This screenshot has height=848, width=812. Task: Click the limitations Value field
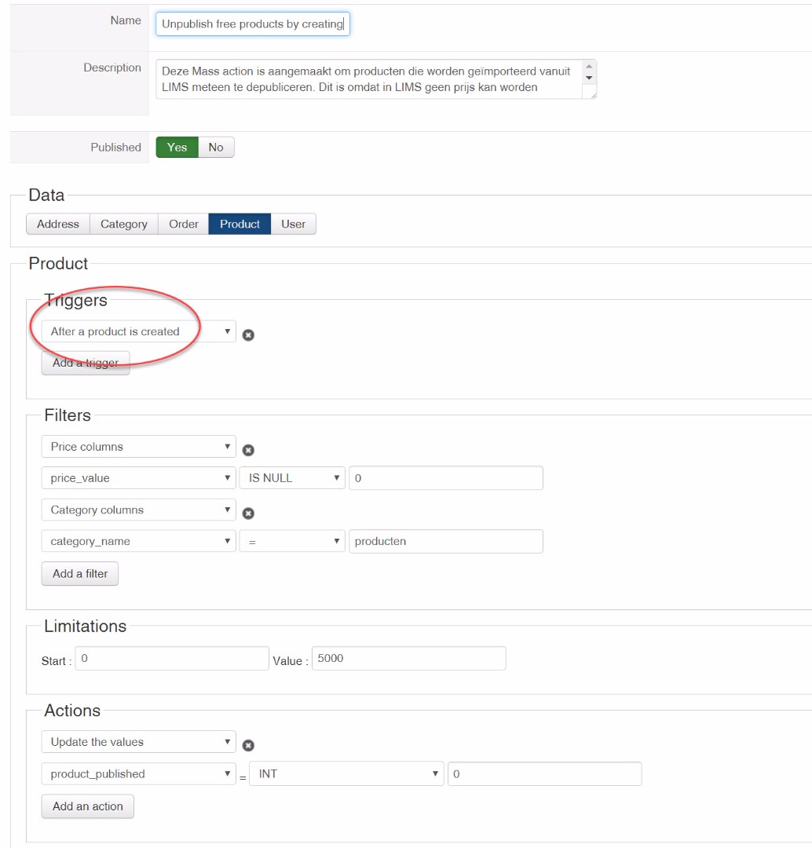coord(408,659)
